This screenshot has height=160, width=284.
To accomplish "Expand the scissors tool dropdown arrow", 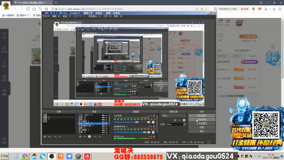I will click(269, 9).
